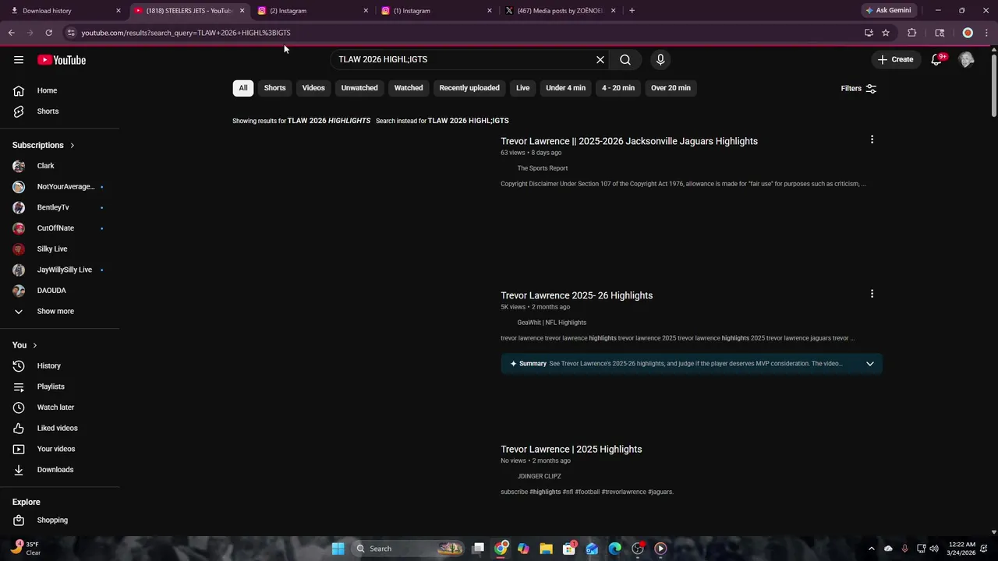Expand the Subscriptions section chevron
998x561 pixels.
(x=72, y=145)
